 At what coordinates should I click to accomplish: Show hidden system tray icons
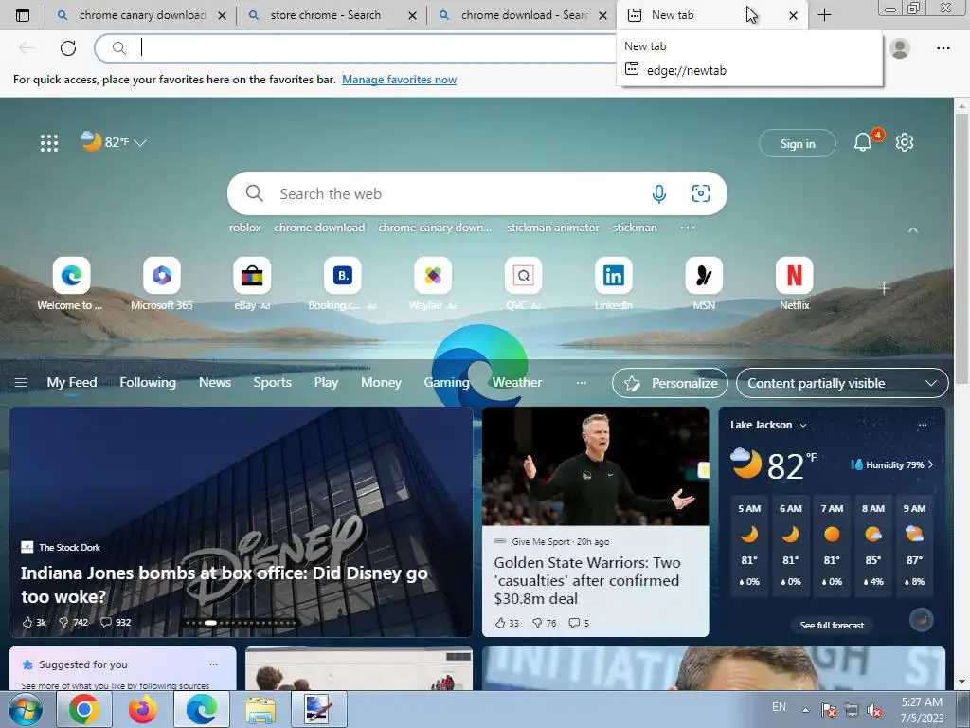tap(805, 710)
